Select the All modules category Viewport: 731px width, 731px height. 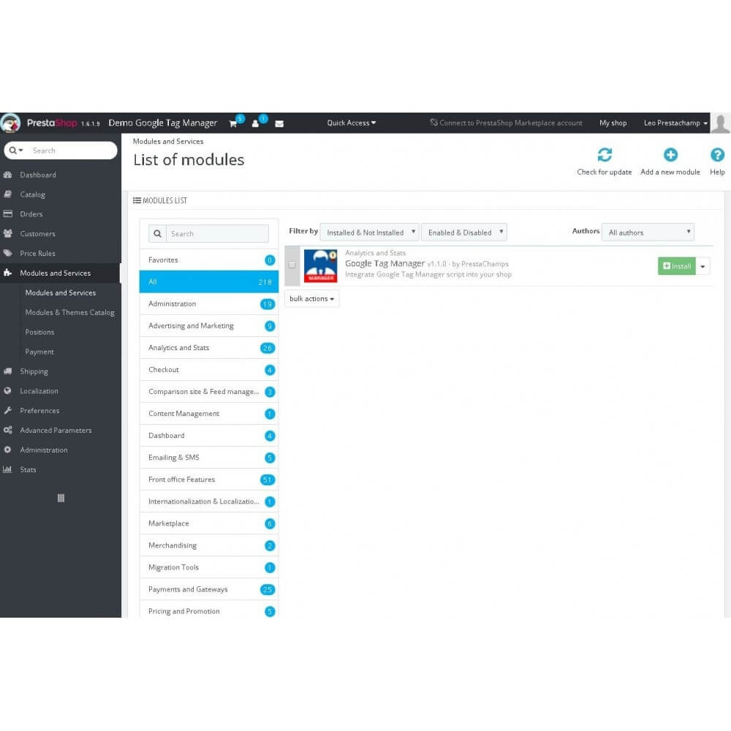point(209,281)
